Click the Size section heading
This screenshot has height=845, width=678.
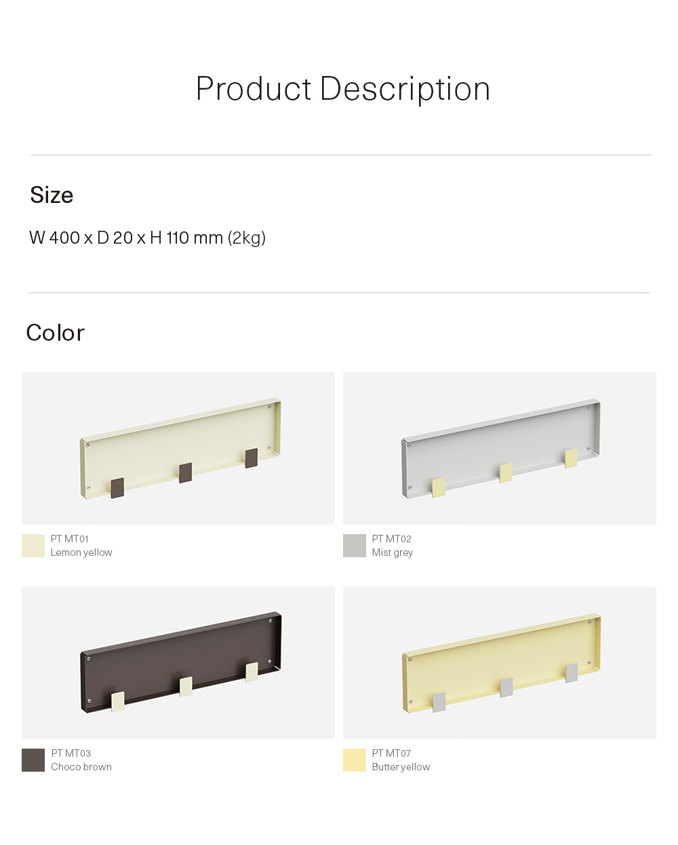point(52,195)
